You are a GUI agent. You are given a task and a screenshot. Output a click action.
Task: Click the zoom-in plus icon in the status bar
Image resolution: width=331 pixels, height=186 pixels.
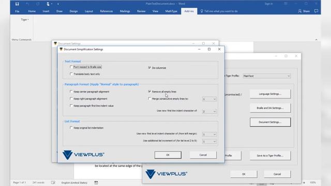pyautogui.click(x=304, y=182)
